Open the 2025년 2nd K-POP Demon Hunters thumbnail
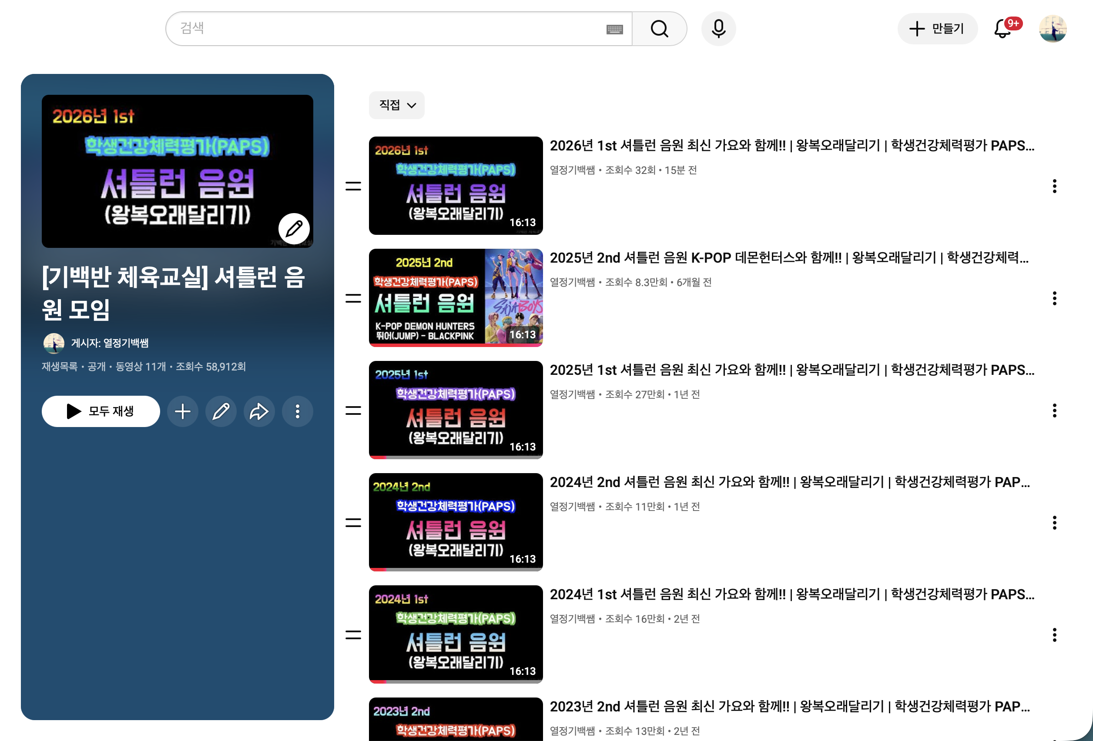Image resolution: width=1093 pixels, height=741 pixels. tap(455, 297)
